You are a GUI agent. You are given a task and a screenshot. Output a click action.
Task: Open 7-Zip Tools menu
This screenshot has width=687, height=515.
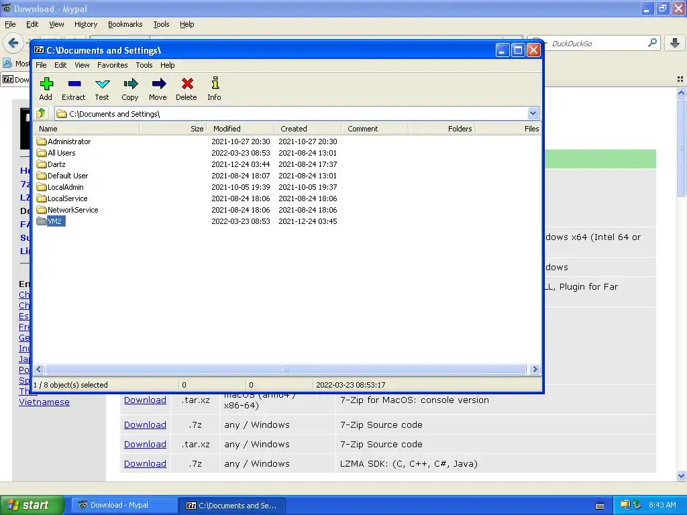tap(144, 65)
